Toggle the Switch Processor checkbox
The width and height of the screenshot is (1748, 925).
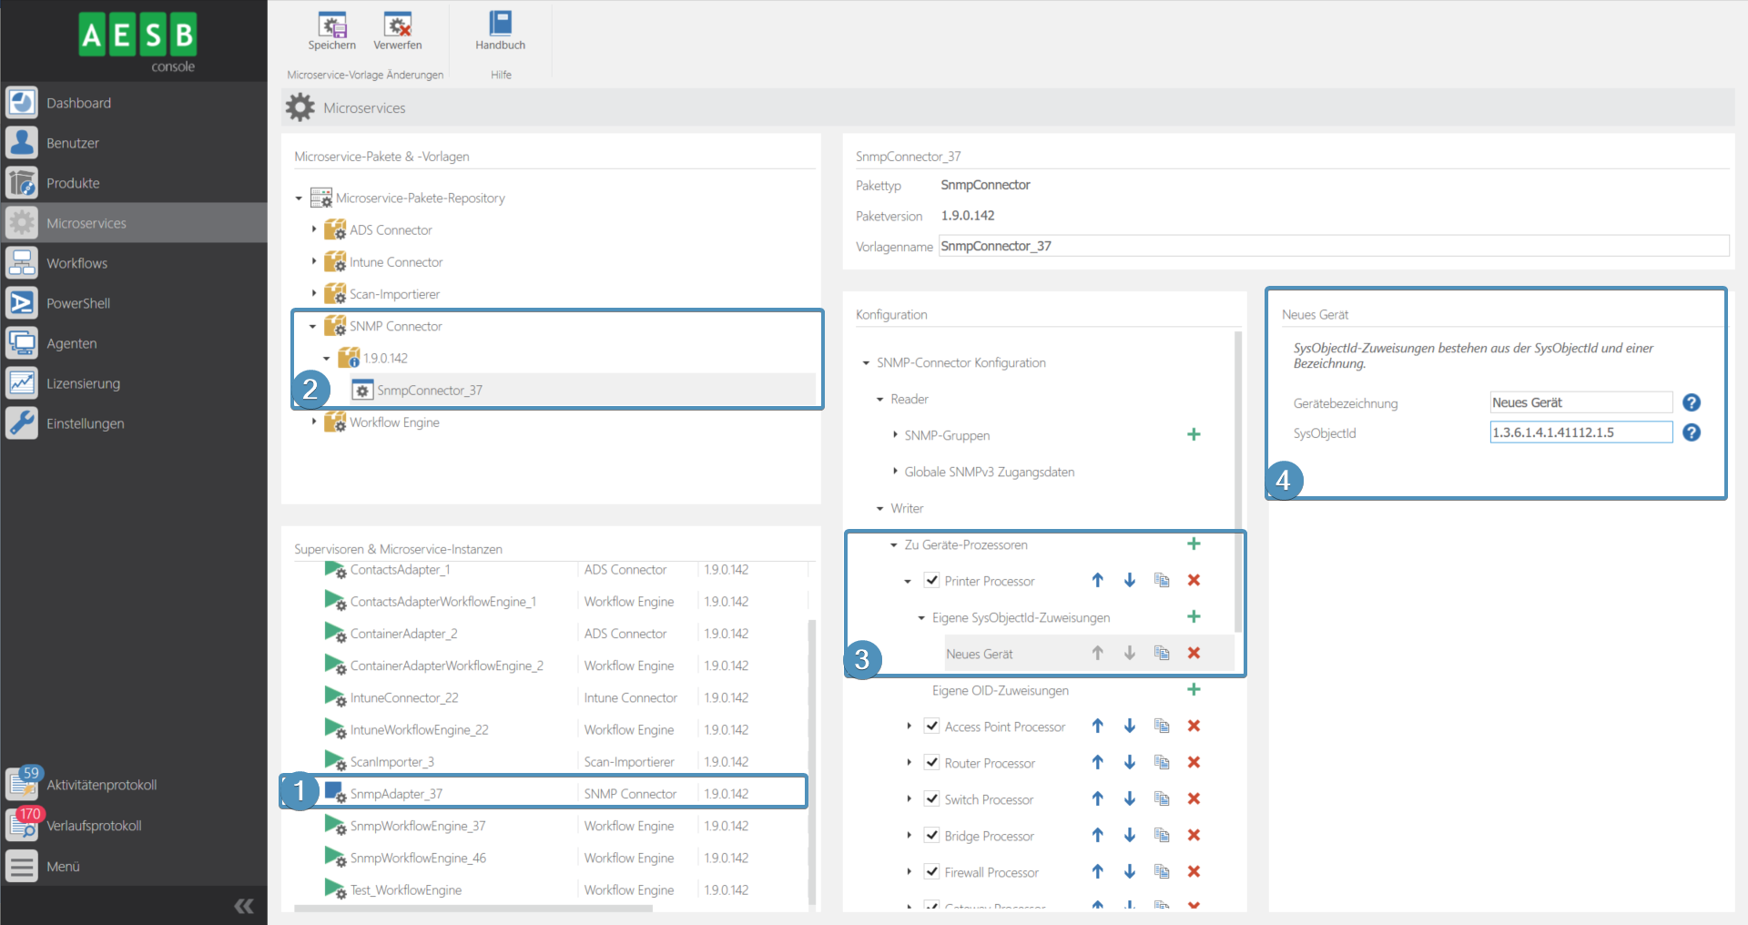click(x=931, y=798)
